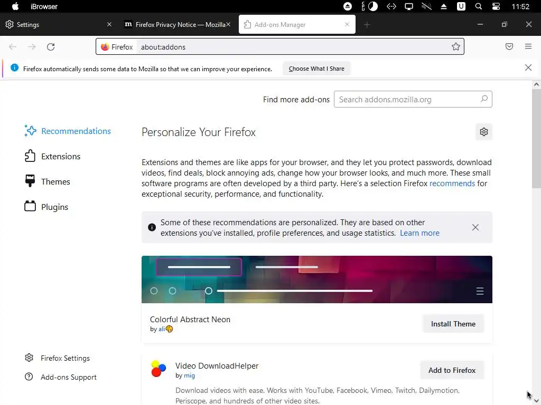Image resolution: width=541 pixels, height=405 pixels.
Task: Click the Video DownloadHelper icon
Action: click(x=158, y=369)
